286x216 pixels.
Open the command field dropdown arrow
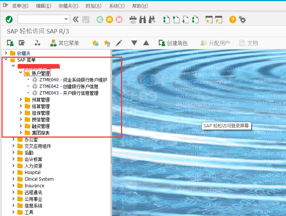click(66, 19)
